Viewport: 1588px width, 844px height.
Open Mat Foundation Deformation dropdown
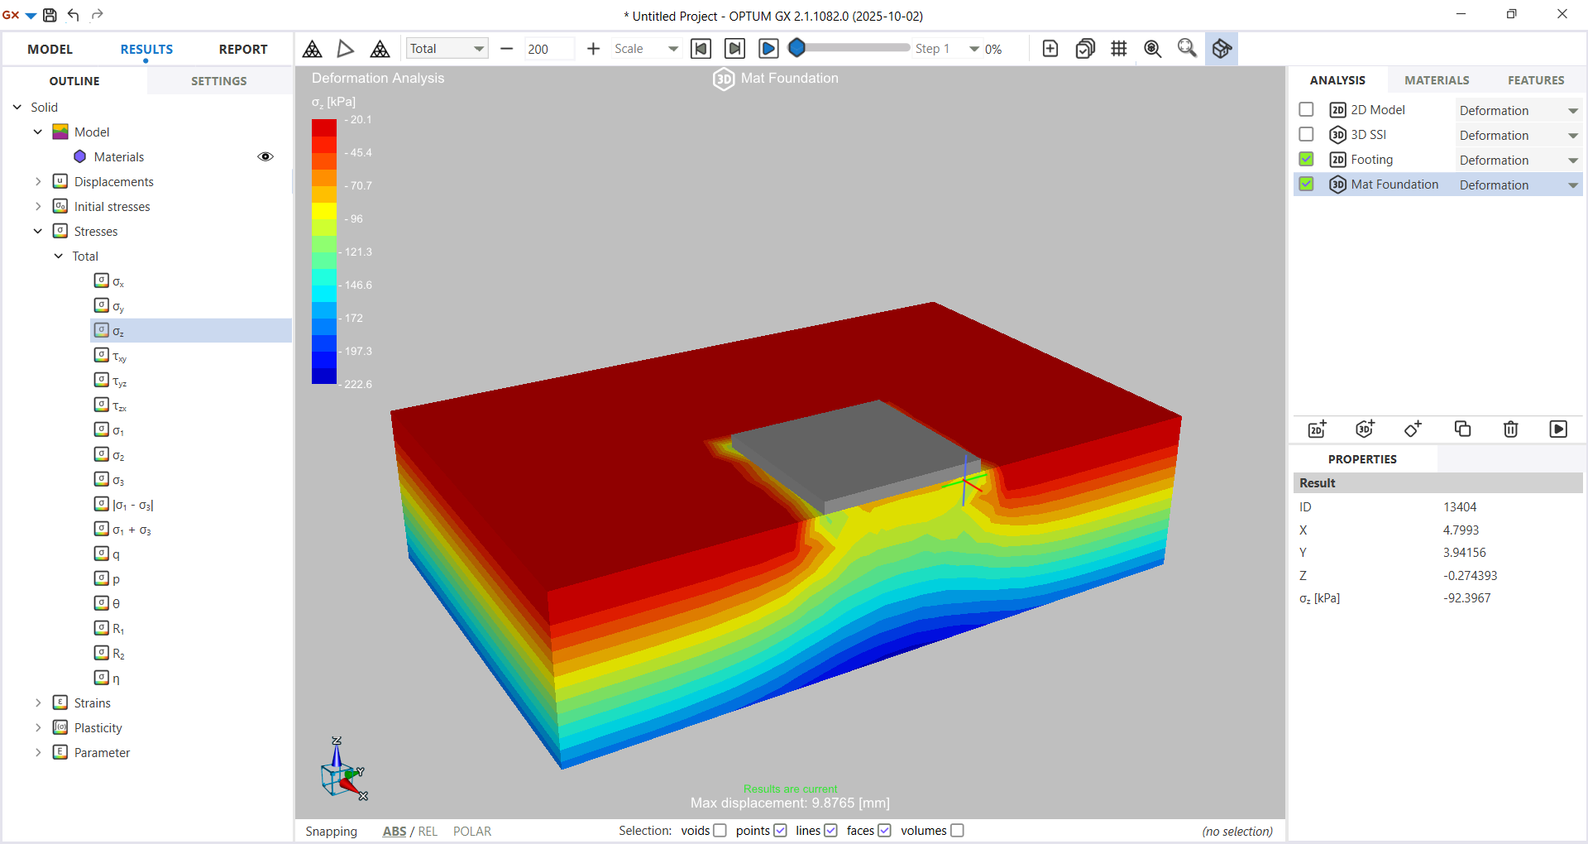1572,185
